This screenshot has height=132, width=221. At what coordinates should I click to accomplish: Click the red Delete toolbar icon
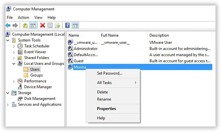[x=42, y=25]
